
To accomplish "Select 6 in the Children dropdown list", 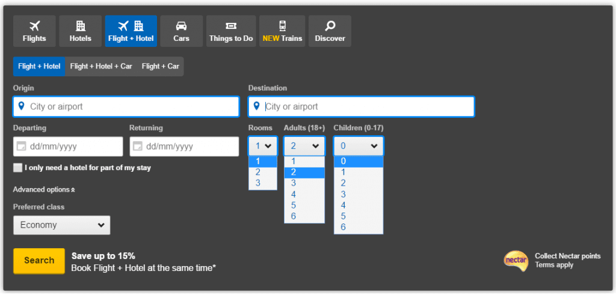I will pos(343,227).
